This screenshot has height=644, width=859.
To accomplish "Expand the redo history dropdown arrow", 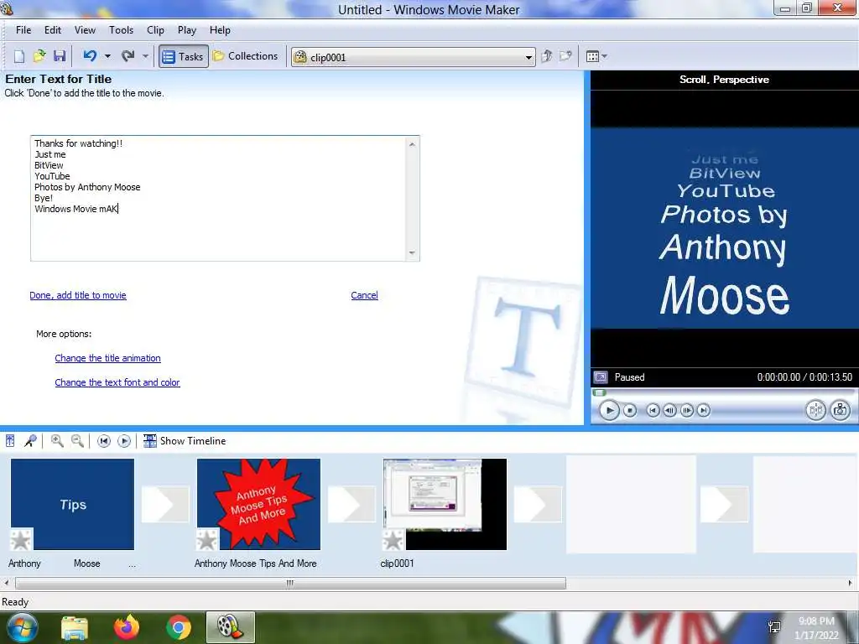I will click(145, 56).
